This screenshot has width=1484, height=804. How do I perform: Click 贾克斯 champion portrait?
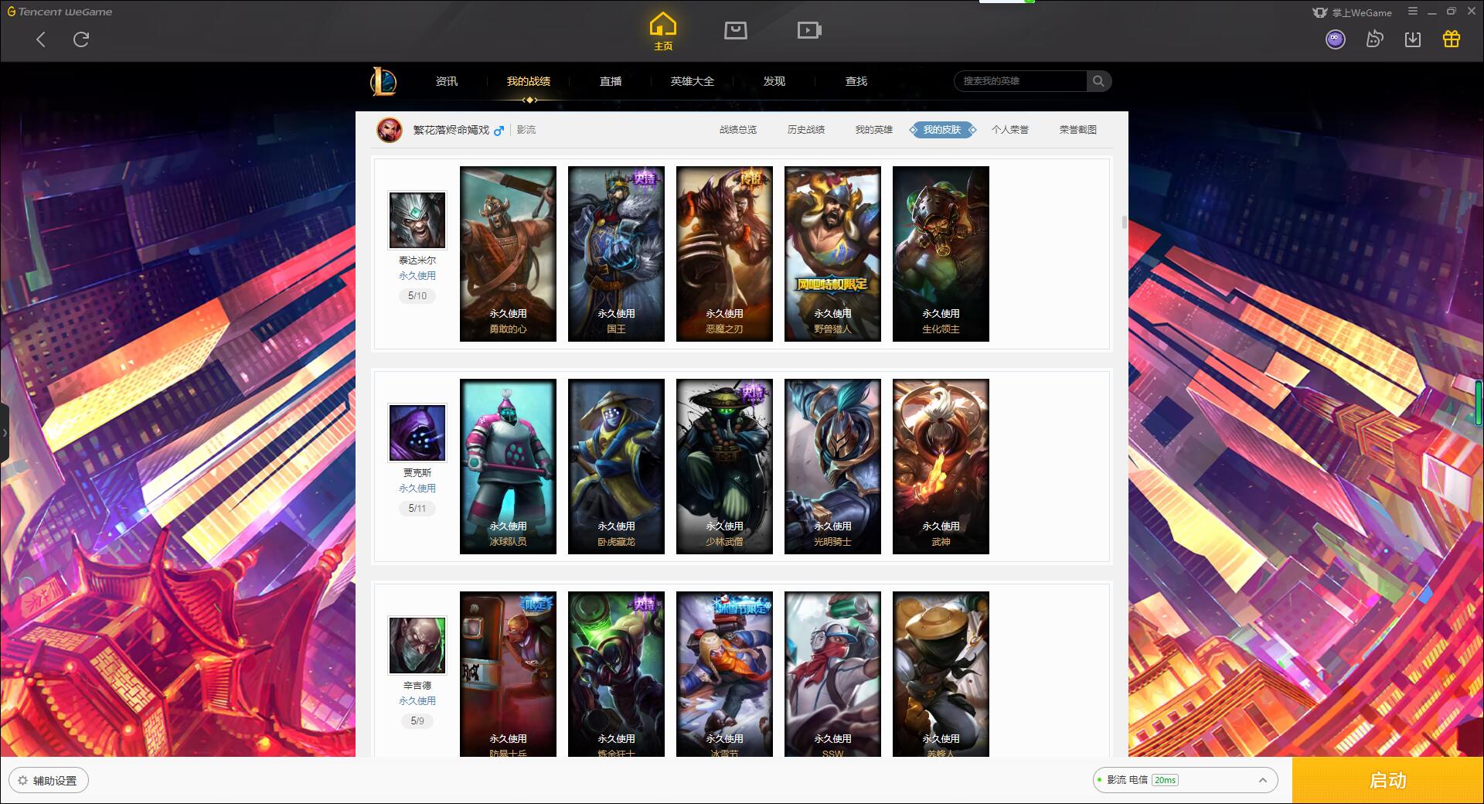417,433
